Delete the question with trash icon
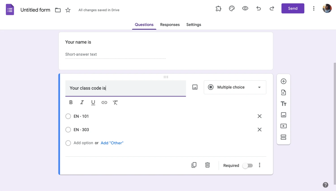This screenshot has width=336, height=191. [207, 165]
